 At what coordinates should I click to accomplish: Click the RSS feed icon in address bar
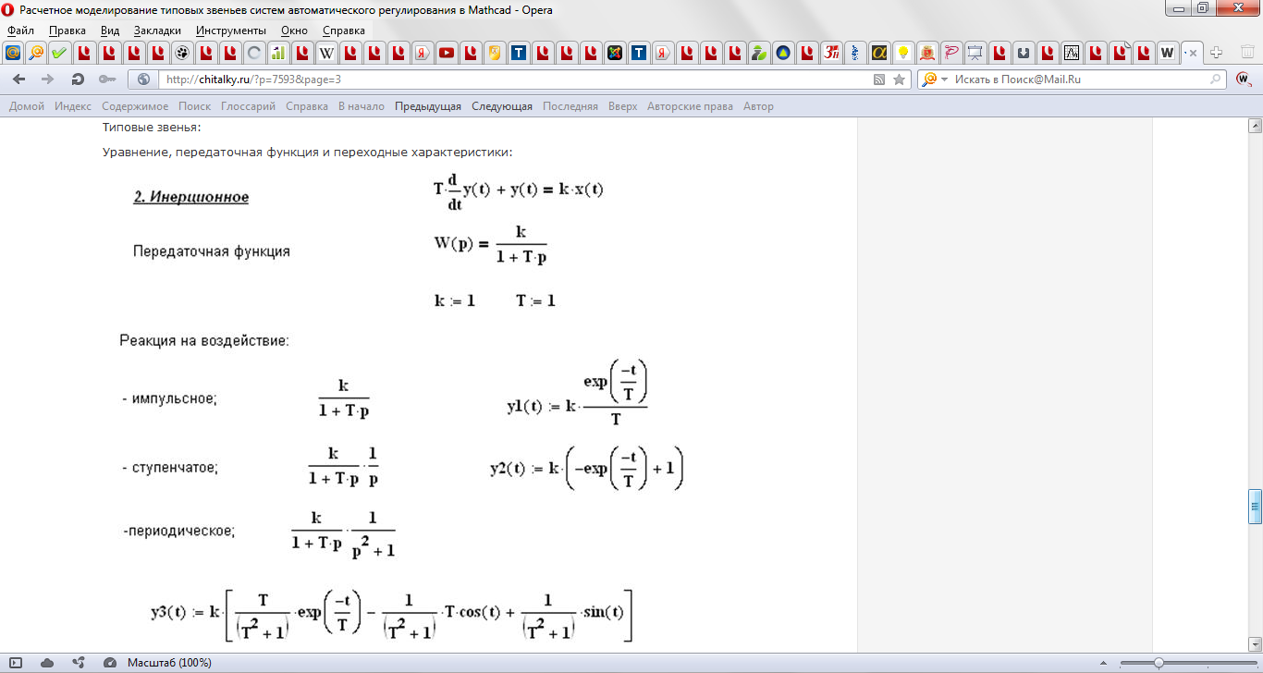(x=879, y=80)
